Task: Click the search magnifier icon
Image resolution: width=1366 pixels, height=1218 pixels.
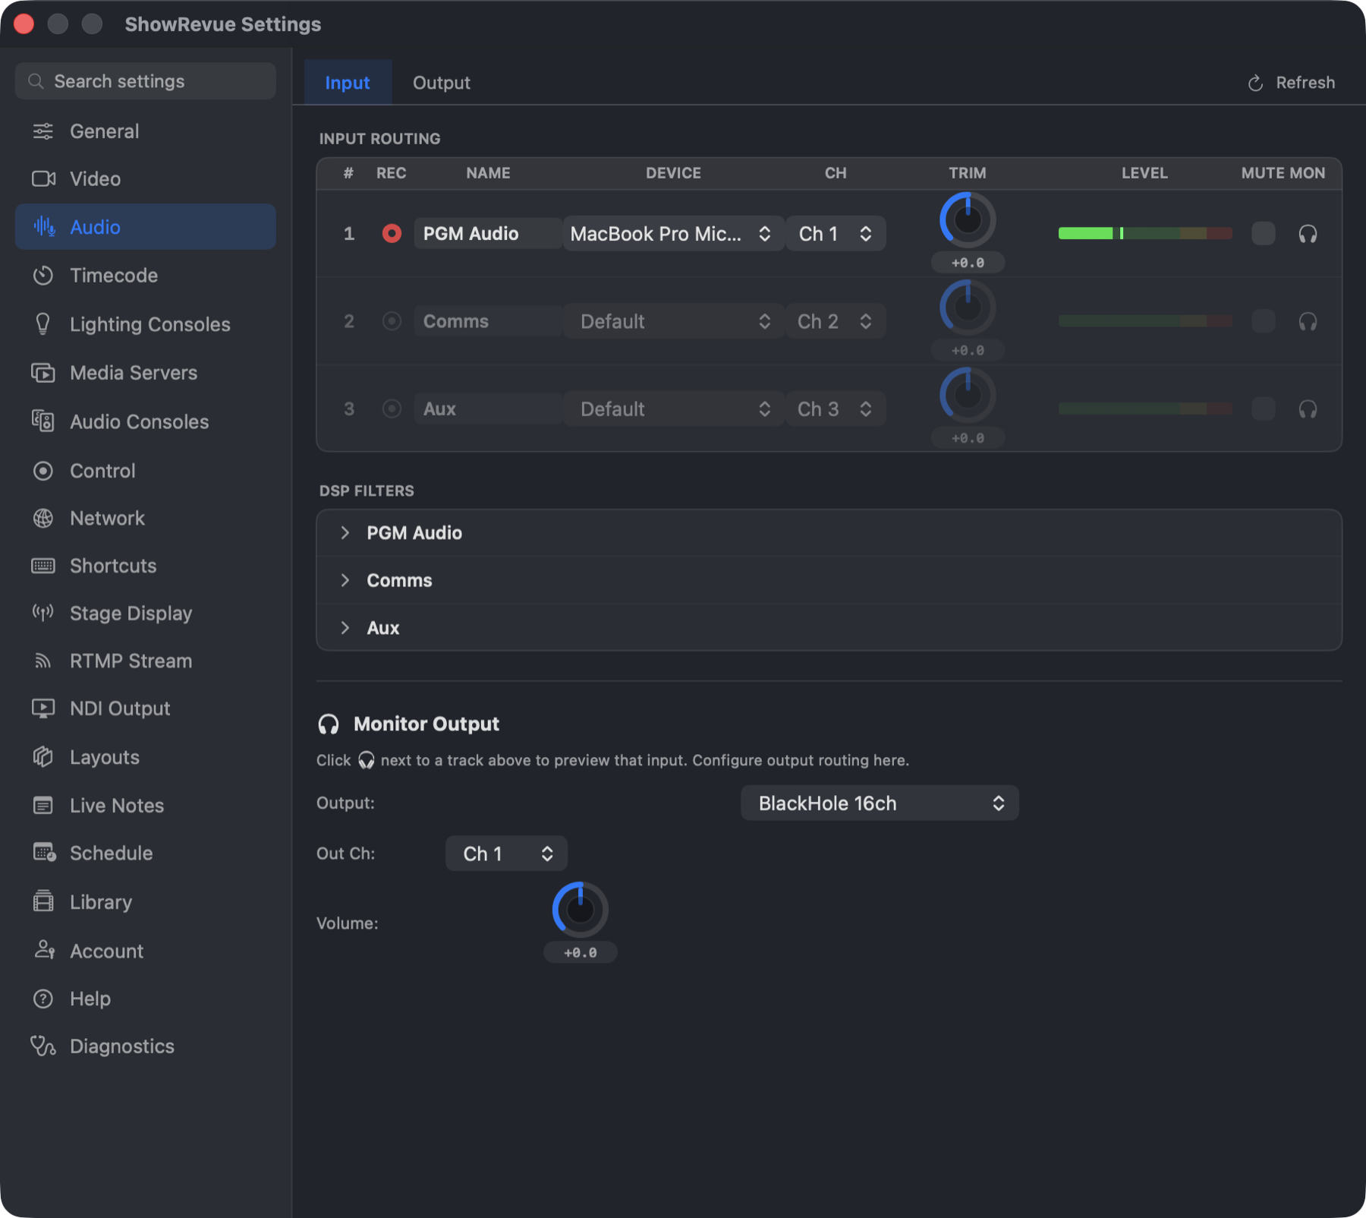Action: pyautogui.click(x=36, y=81)
